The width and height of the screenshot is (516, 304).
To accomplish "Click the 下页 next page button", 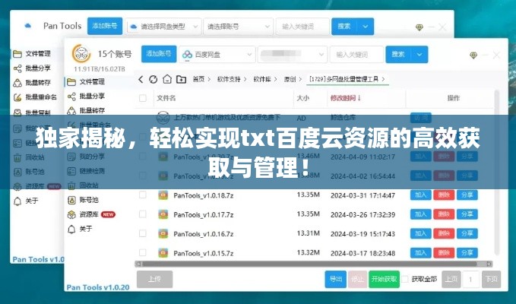I will [x=492, y=280].
